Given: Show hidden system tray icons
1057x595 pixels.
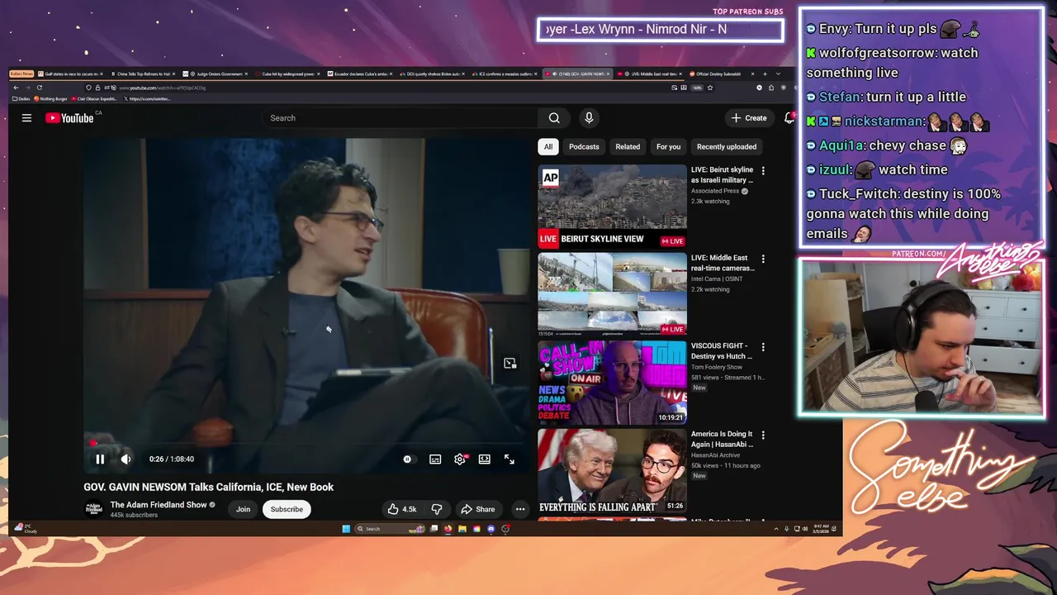Looking at the screenshot, I should 775,529.
